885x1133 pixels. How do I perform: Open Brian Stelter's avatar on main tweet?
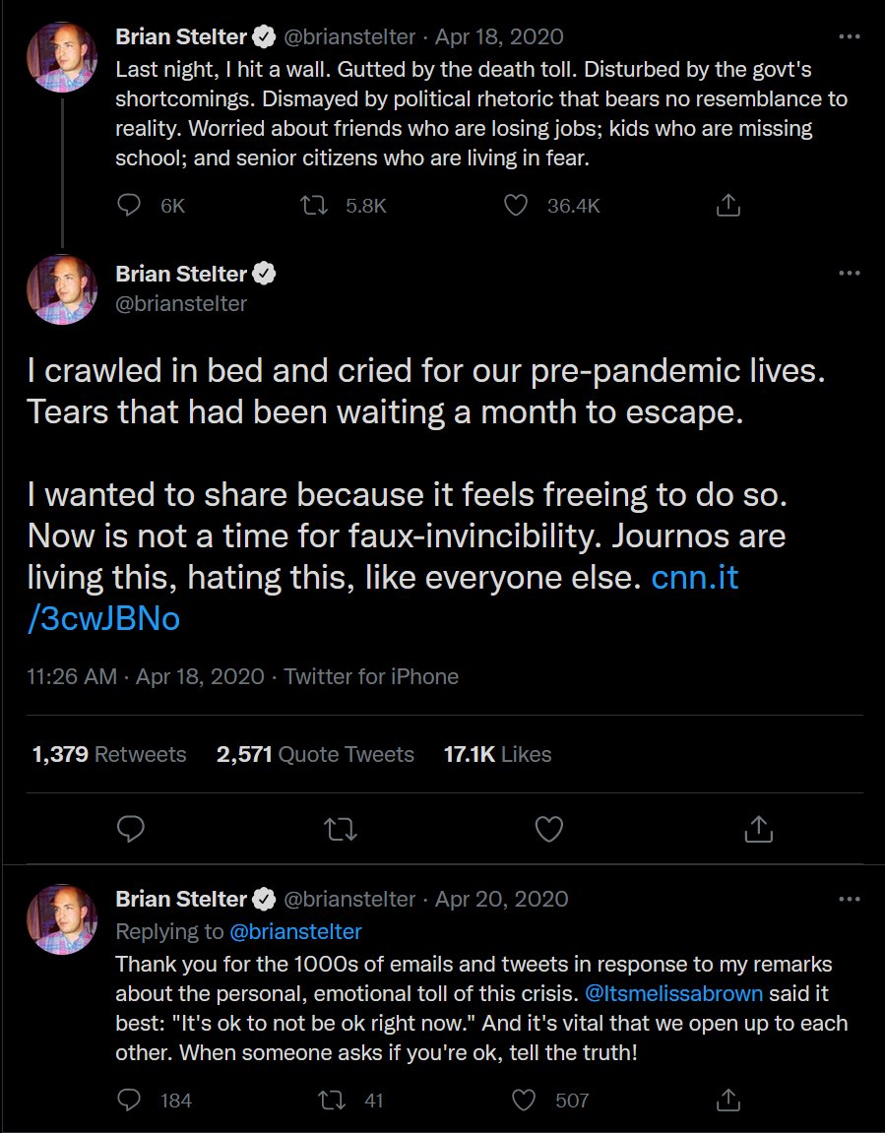pyautogui.click(x=62, y=289)
